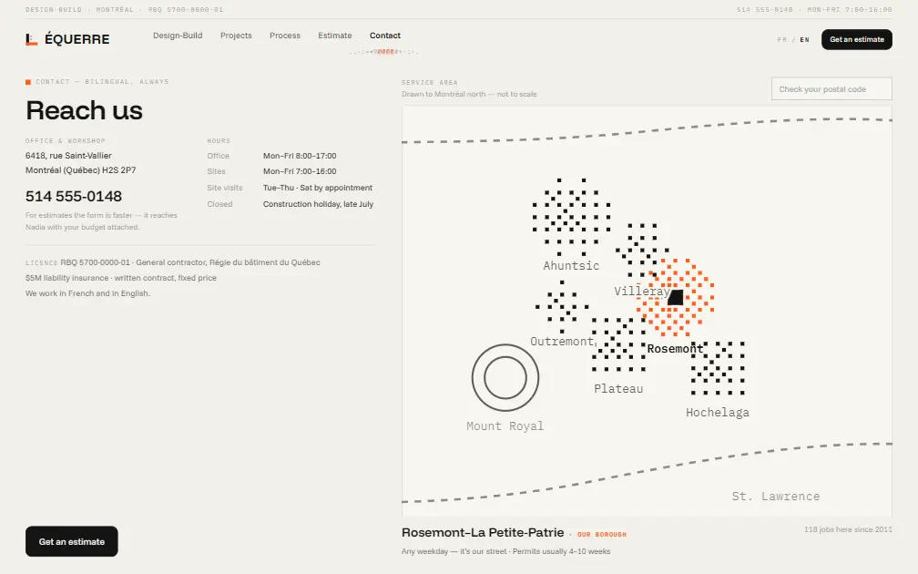Viewport: 918px width, 574px height.
Task: Select the orange Rosemont dot cluster
Action: [x=675, y=298]
